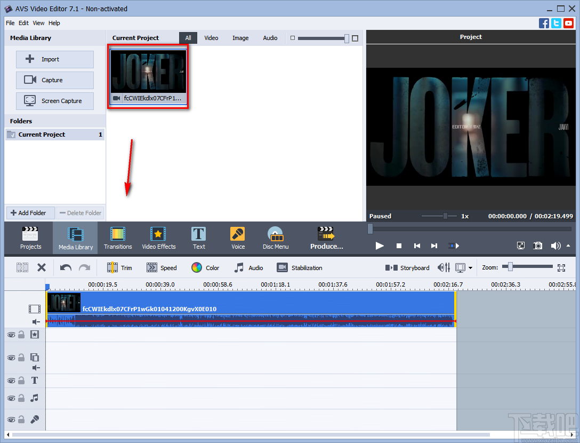Open the Help menu
The width and height of the screenshot is (580, 443).
tap(54, 23)
